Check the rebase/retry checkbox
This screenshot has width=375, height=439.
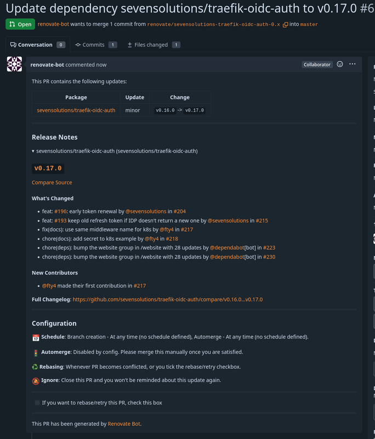37,402
